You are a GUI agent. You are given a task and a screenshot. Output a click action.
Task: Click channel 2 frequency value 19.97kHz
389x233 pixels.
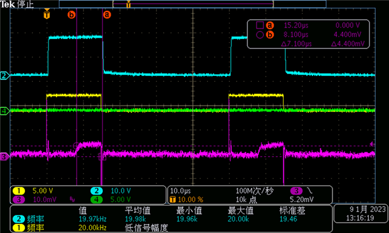92,219
